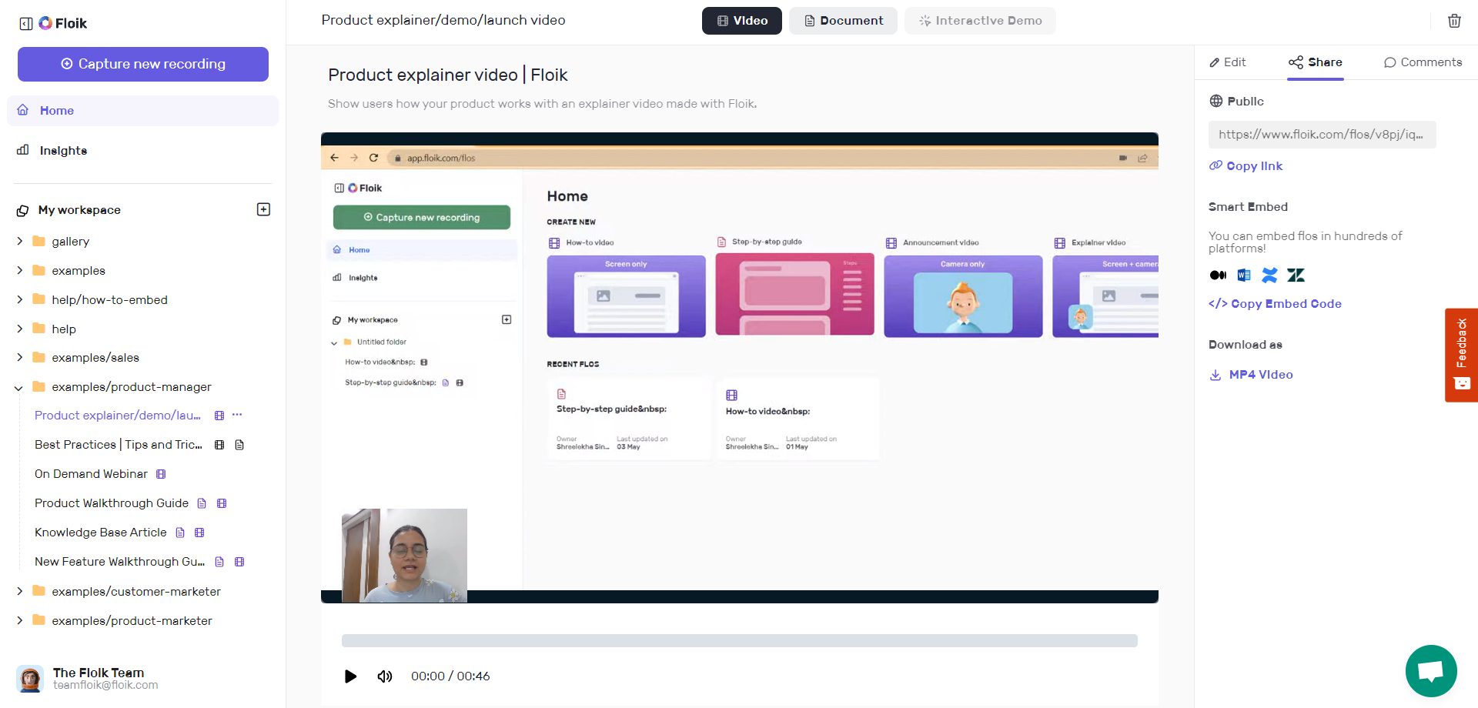Viewport: 1478px width, 708px height.
Task: Open the document icon beside Knowledge Base Article
Action: click(x=180, y=532)
